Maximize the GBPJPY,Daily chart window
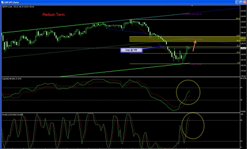 tap(241, 2)
